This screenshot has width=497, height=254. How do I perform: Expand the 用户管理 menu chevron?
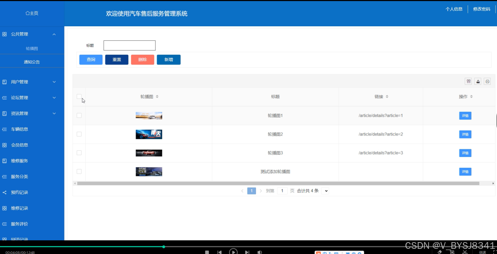pyautogui.click(x=54, y=82)
